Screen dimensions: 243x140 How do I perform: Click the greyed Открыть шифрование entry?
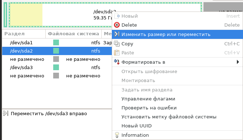[x=177, y=71]
